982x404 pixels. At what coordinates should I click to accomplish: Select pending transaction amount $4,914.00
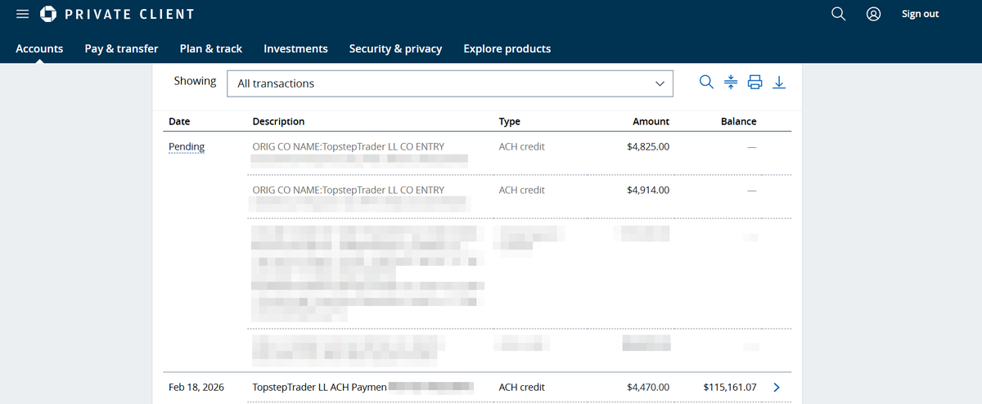[648, 190]
